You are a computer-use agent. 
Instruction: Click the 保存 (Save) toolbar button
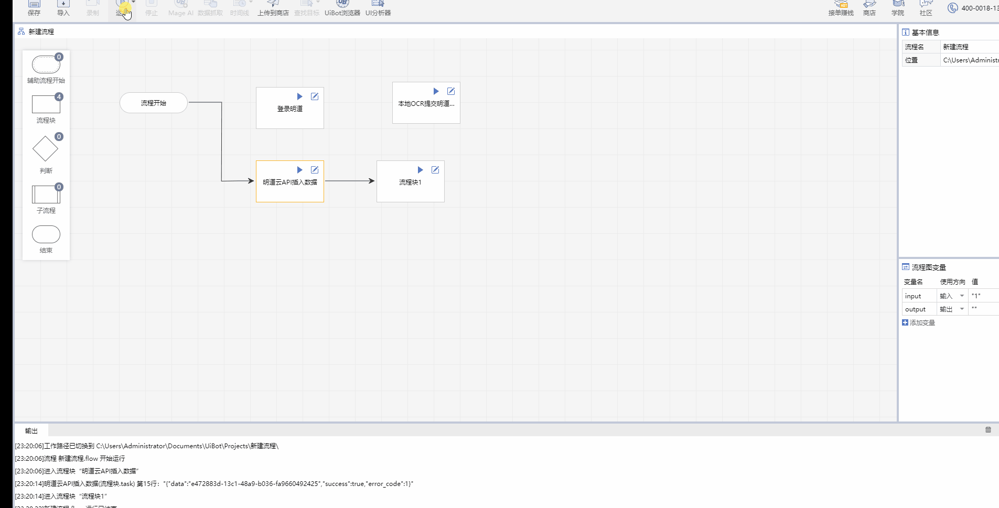pos(34,8)
